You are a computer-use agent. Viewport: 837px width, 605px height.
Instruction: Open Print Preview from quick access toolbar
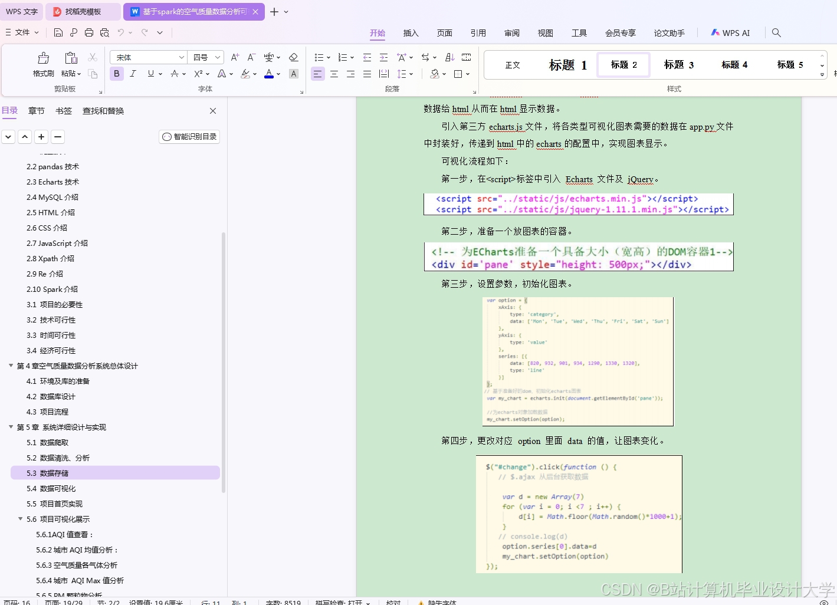[104, 32]
